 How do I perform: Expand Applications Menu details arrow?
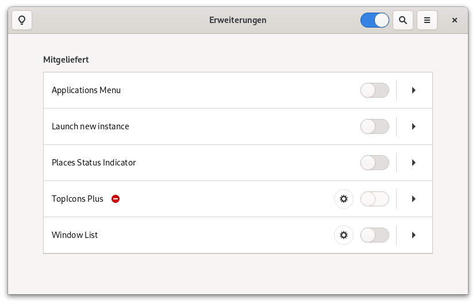tap(413, 90)
